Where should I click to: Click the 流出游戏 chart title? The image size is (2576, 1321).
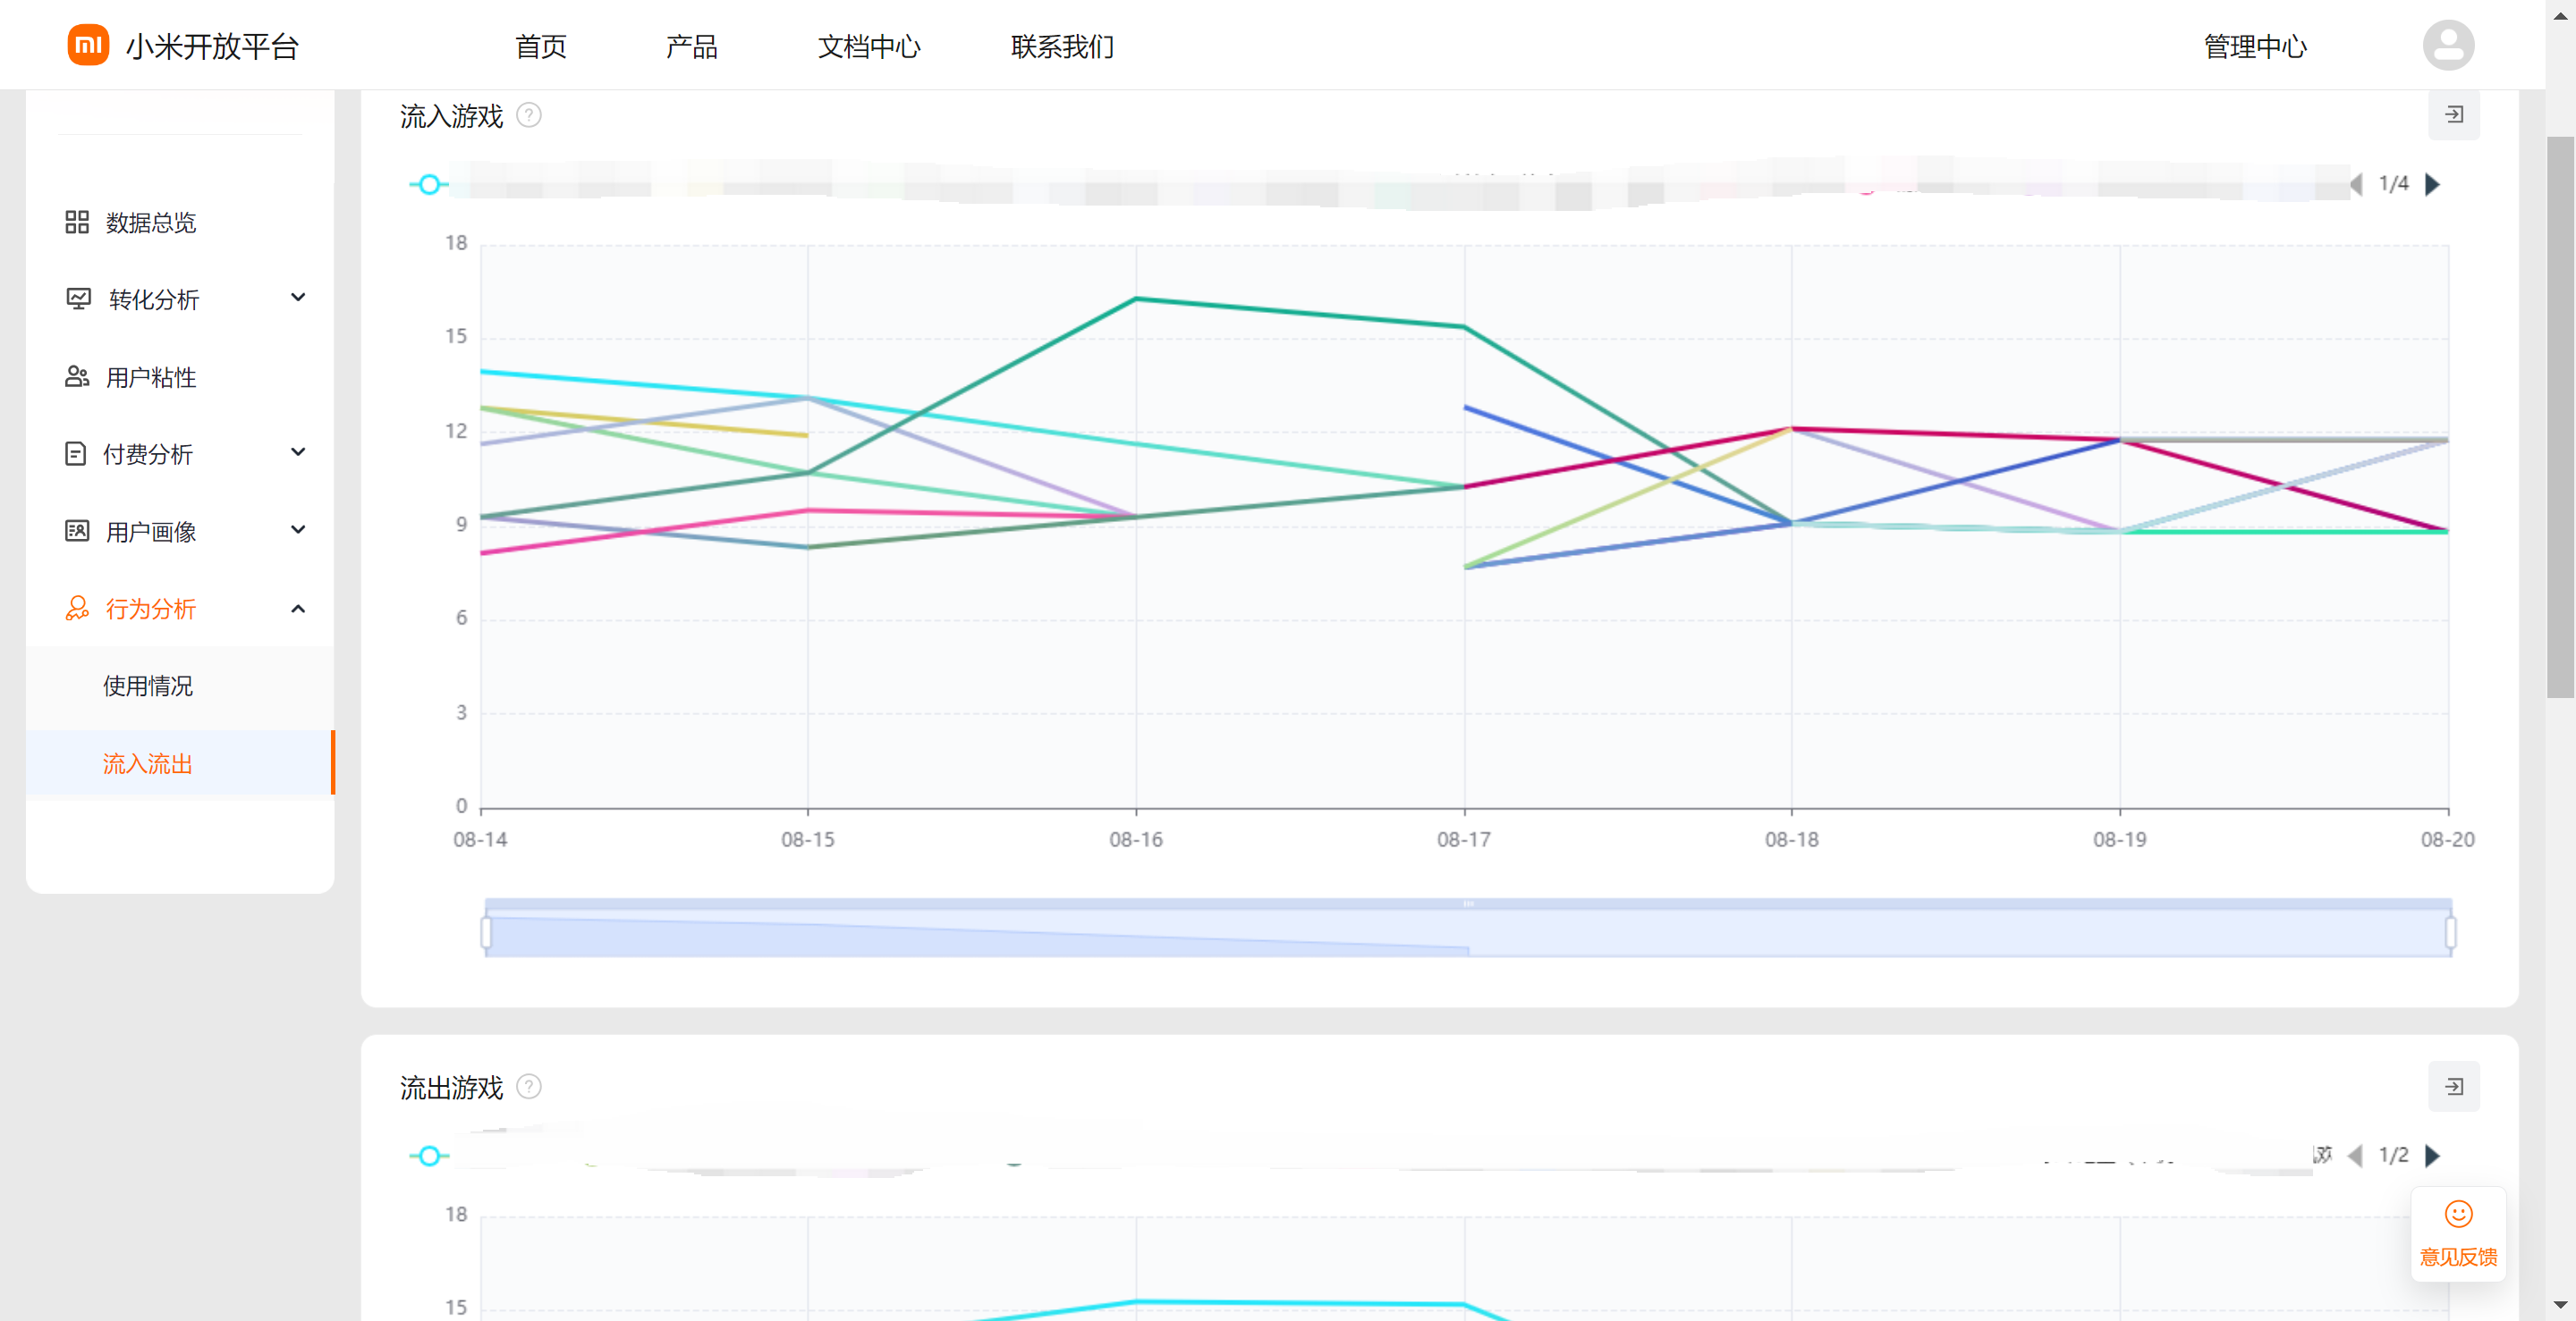[x=451, y=1087]
